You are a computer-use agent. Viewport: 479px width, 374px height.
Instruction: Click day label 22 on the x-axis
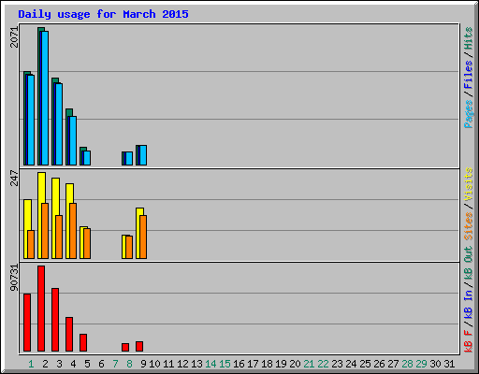point(323,364)
